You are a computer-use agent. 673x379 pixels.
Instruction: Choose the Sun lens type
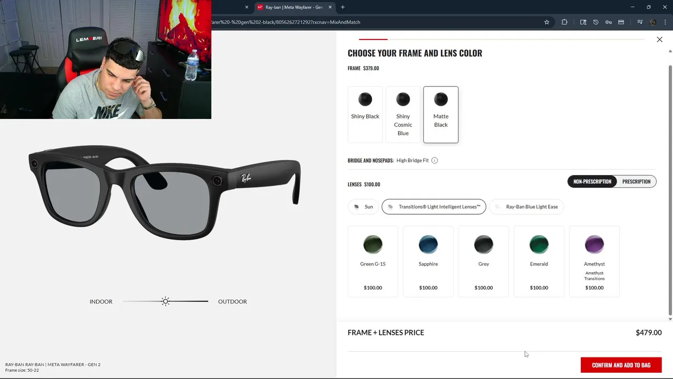(363, 207)
